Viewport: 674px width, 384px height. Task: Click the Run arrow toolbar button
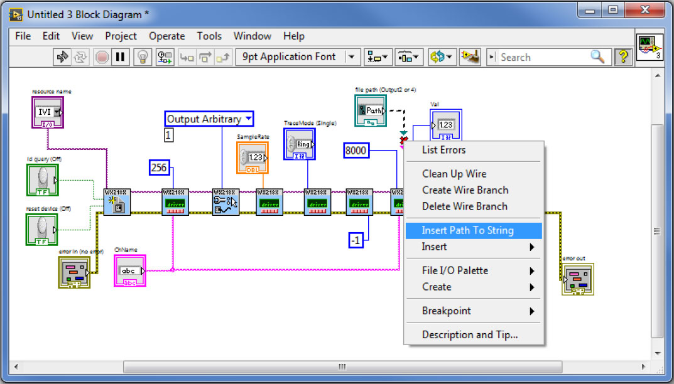[62, 57]
